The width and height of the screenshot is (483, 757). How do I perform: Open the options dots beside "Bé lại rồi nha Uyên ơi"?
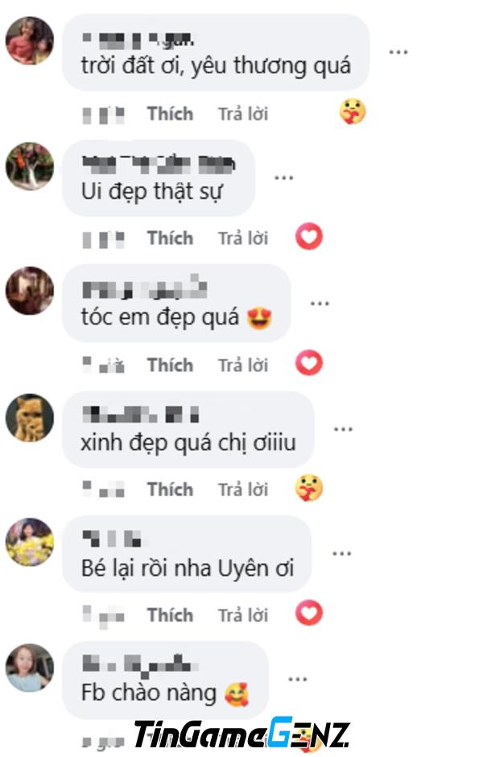tap(341, 553)
